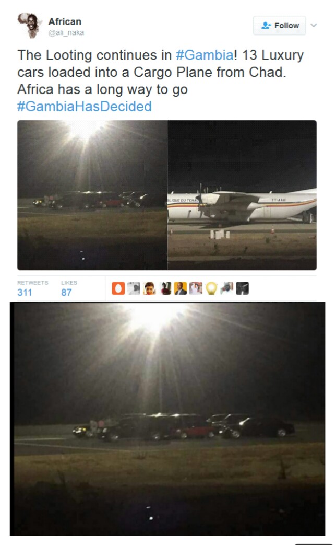Open the second liker avatar in the row

(x=134, y=288)
